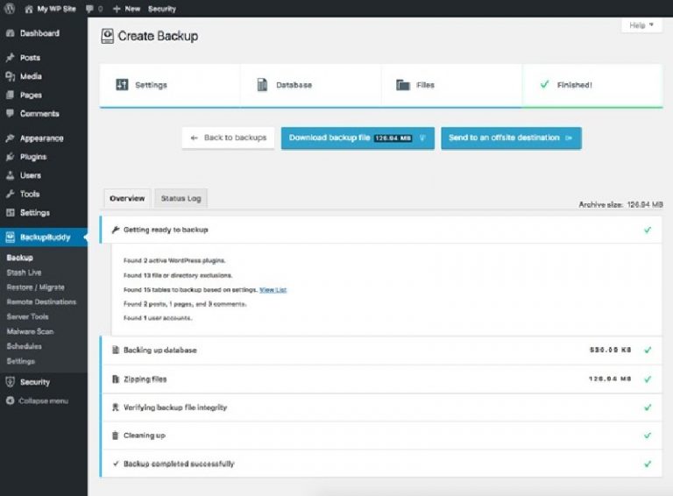
Task: Click the Dashboard gauge icon
Action: tap(11, 33)
